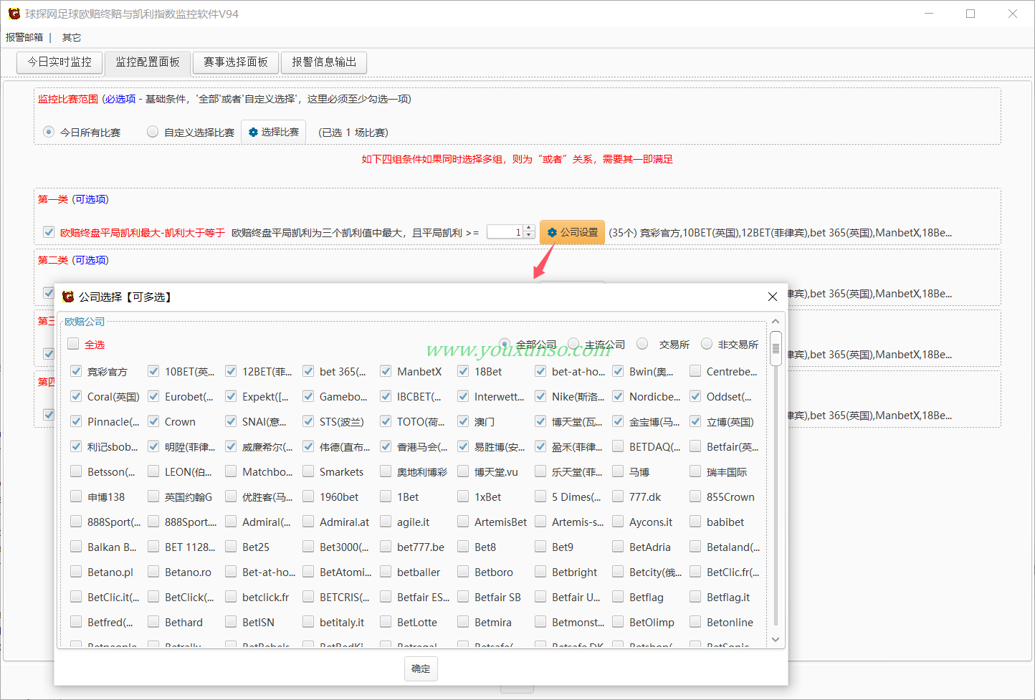Open the 赛事选择面板 tab
1035x700 pixels.
(x=235, y=62)
